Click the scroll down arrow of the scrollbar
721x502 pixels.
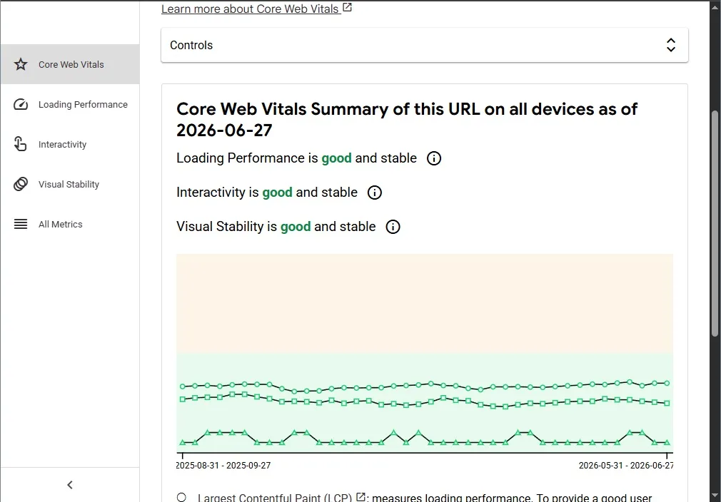[715, 496]
